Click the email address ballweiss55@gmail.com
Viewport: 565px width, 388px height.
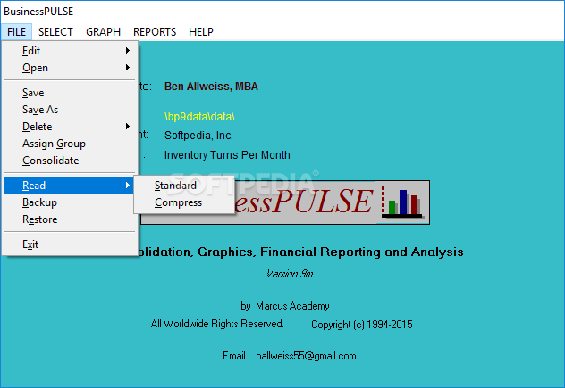[x=306, y=356]
